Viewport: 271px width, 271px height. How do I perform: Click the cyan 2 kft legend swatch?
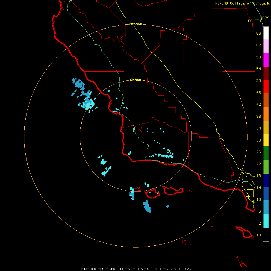click(x=266, y=221)
